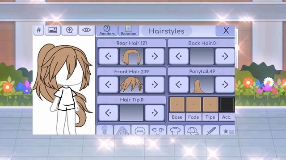
Task: Tap the zoom-in magnifier icon
Action: tap(69, 30)
